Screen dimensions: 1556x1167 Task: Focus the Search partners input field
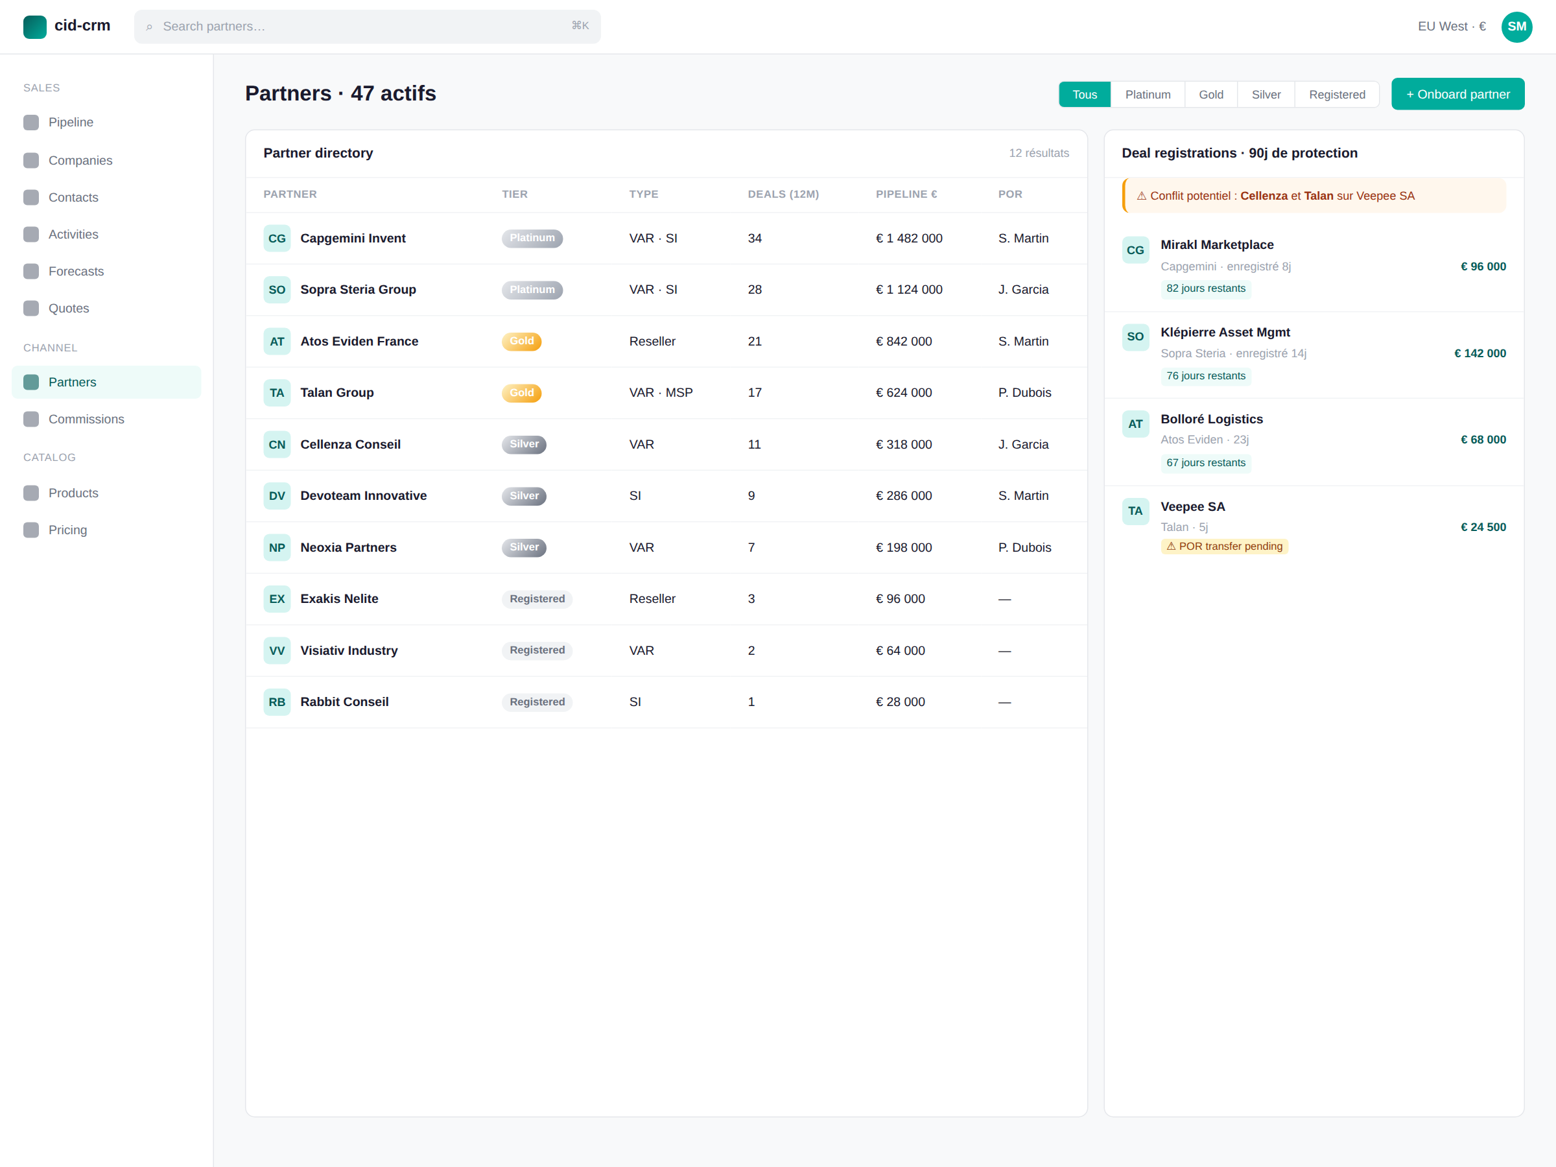367,27
